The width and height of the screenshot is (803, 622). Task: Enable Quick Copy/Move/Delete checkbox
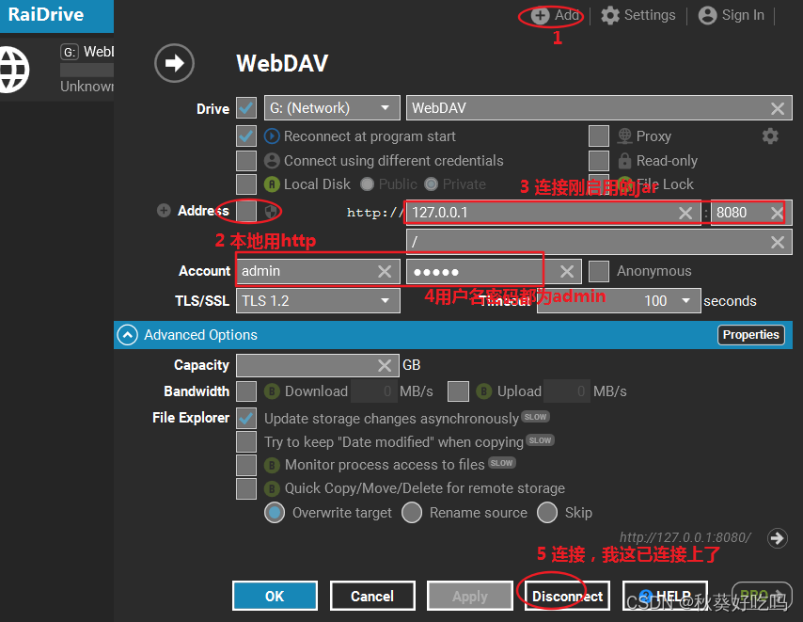(x=246, y=488)
